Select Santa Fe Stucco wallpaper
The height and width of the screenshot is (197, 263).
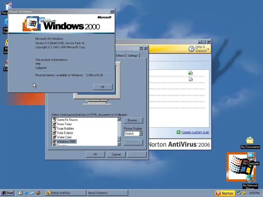pyautogui.click(x=67, y=120)
